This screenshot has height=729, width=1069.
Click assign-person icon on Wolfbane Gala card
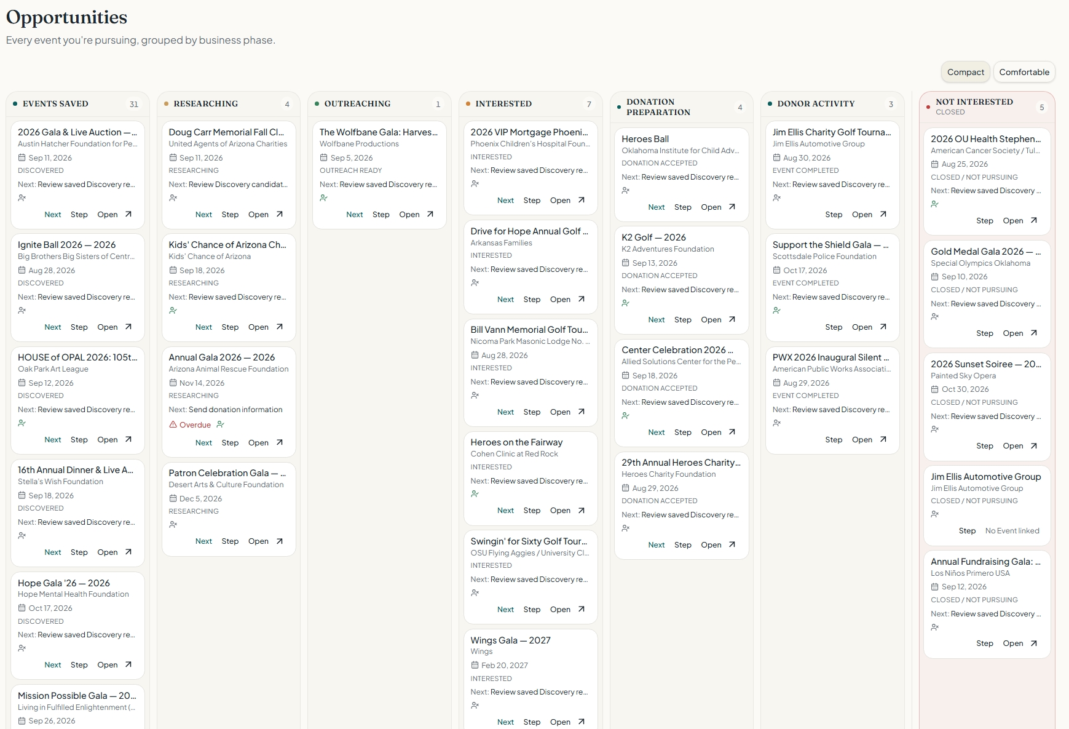[x=324, y=198]
